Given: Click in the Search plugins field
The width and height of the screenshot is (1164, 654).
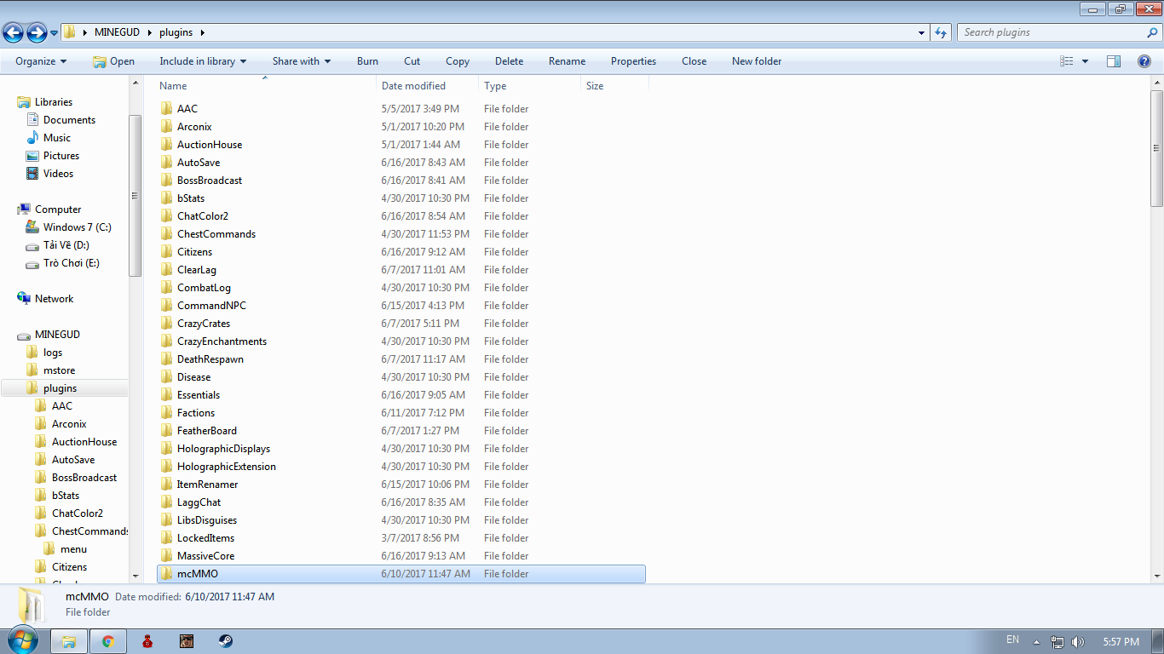Looking at the screenshot, I should tap(1052, 33).
